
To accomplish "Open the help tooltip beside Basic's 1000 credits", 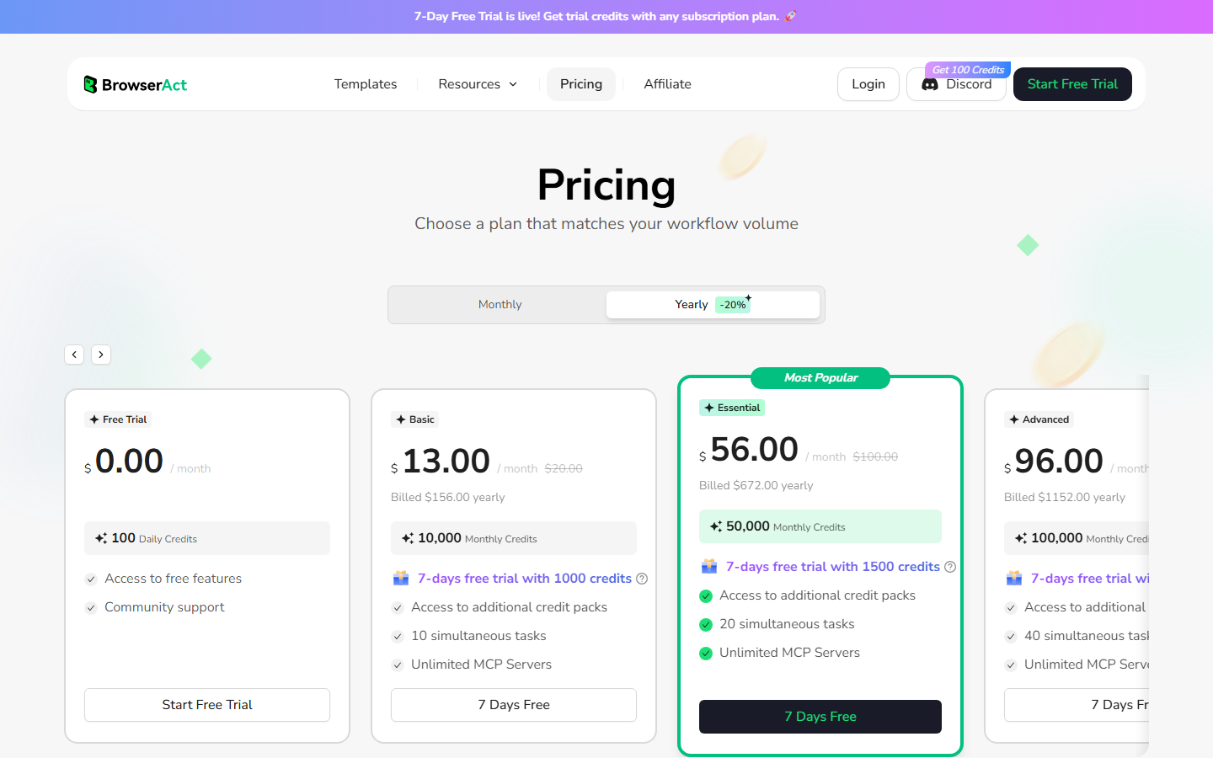I will pyautogui.click(x=642, y=578).
